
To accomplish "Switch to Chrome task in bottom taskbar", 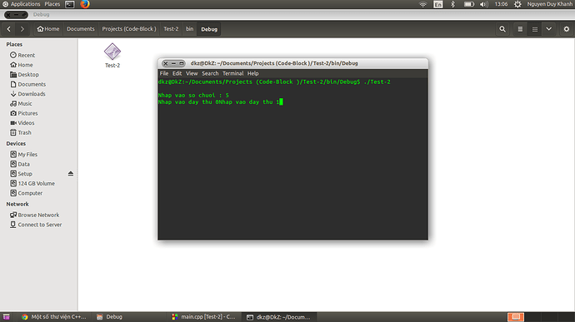I will tap(54, 317).
